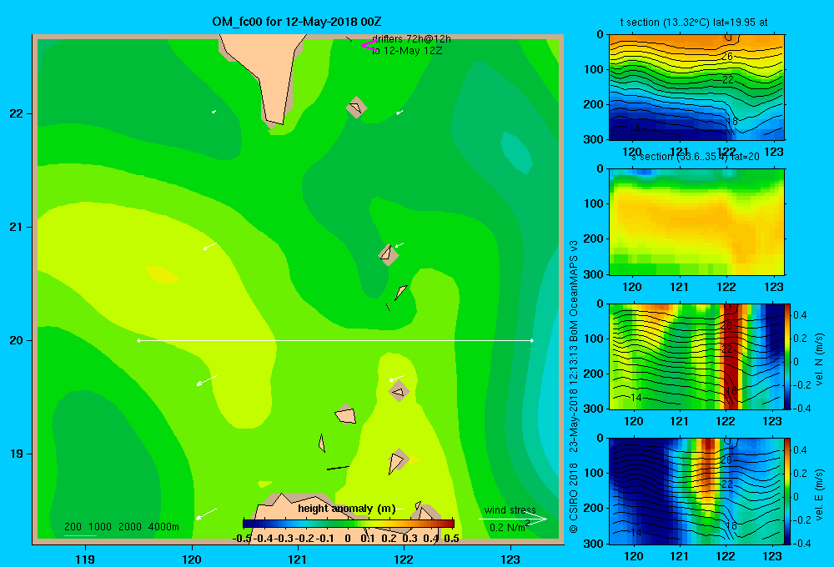Click the 'to 12-May 12Z' label

click(x=407, y=51)
